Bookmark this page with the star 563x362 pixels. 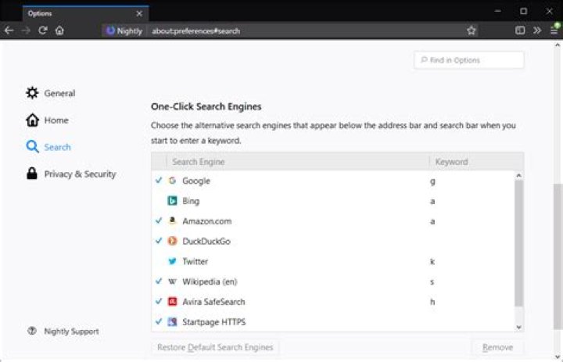pyautogui.click(x=471, y=30)
